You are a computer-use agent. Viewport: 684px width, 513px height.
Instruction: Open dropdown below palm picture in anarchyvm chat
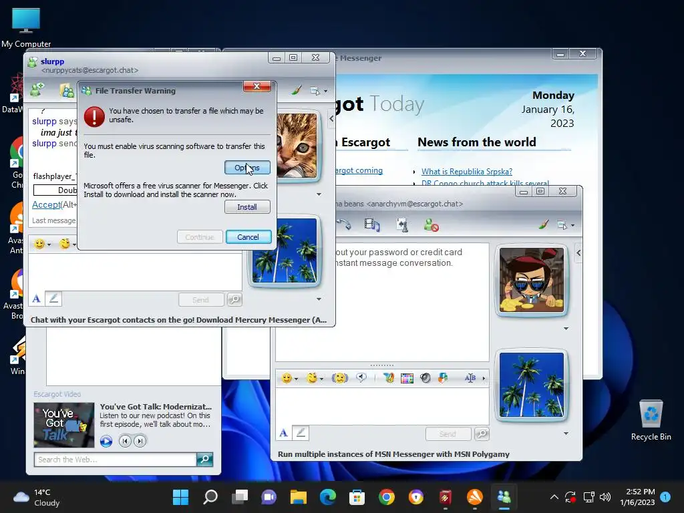tap(566, 434)
